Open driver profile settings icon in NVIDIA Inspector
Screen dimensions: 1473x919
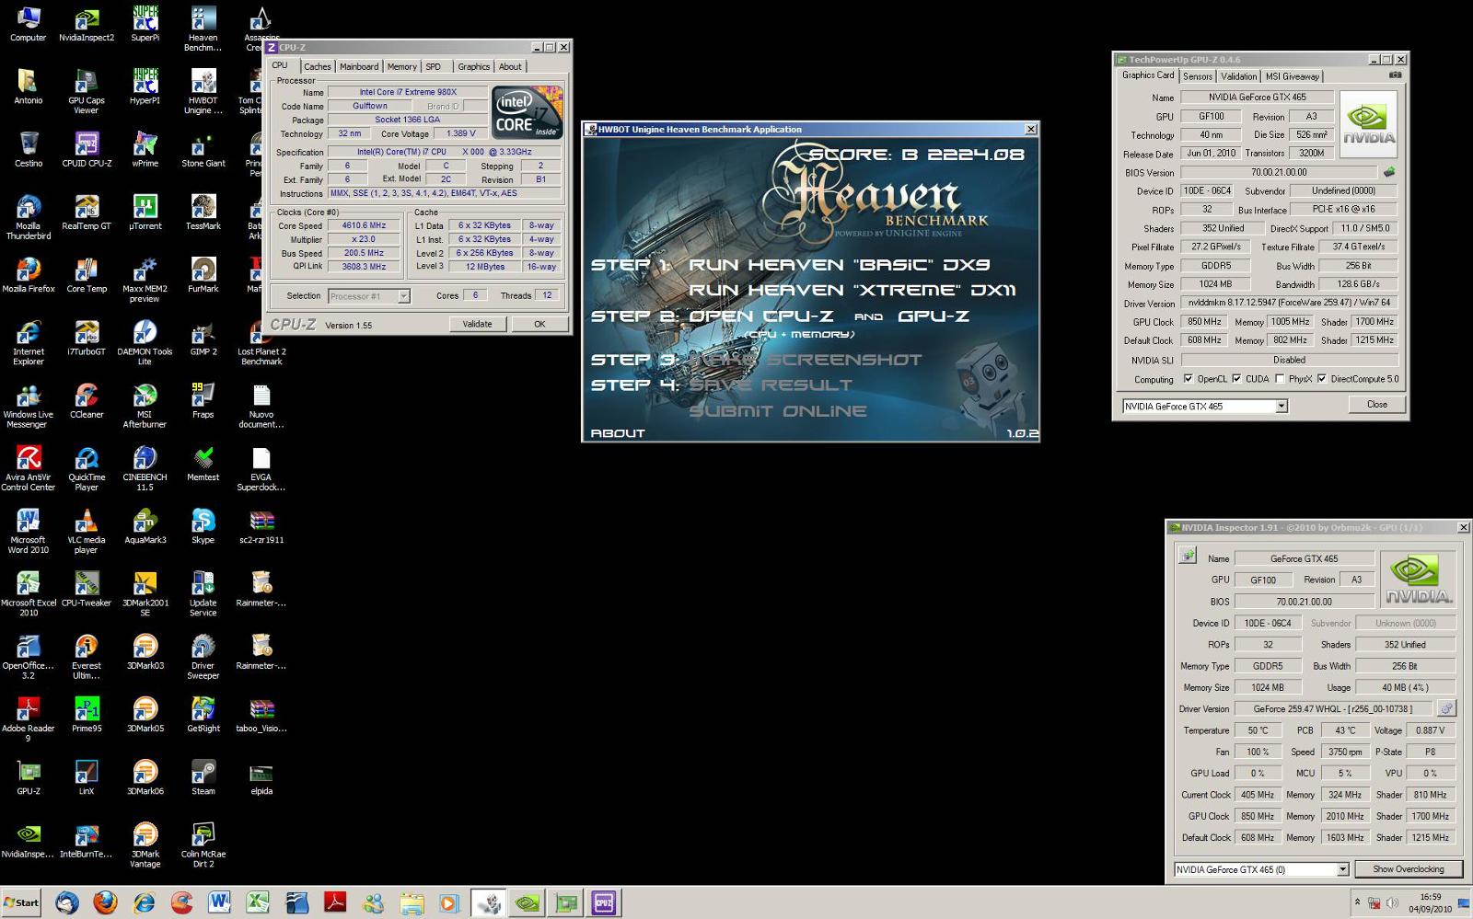pos(1446,708)
